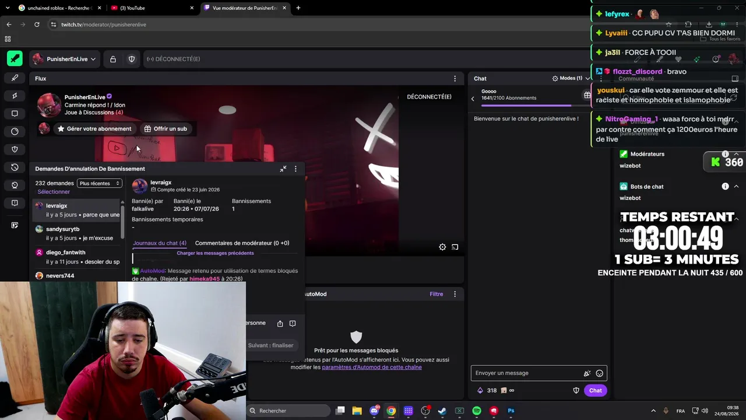746x420 pixels.
Task: Open the Chrome apps grid icon
Action: (x=8, y=39)
